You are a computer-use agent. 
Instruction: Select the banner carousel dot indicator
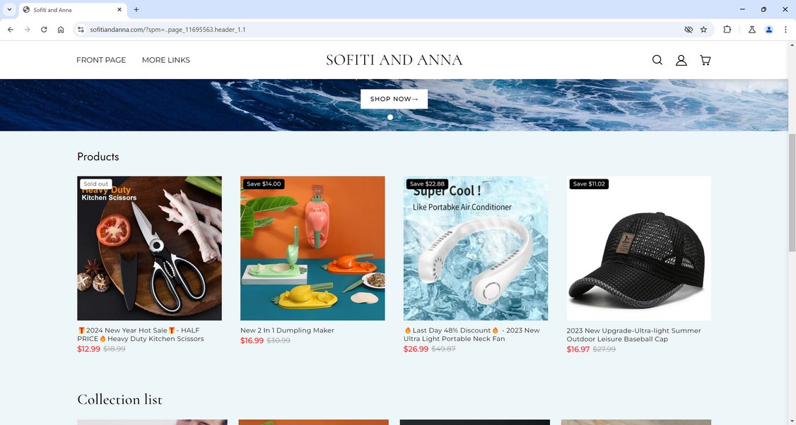390,117
